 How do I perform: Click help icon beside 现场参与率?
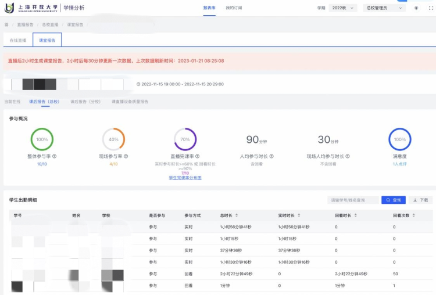(126, 156)
